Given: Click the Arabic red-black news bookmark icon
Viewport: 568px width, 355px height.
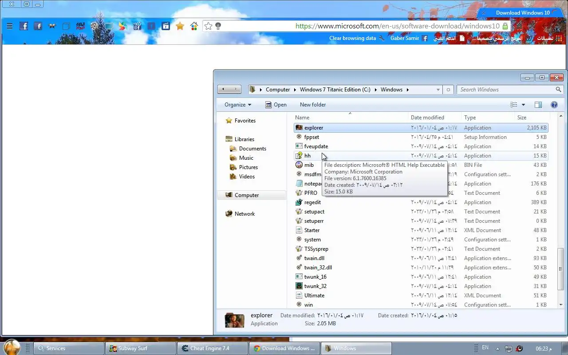Looking at the screenshot, I should [80, 26].
